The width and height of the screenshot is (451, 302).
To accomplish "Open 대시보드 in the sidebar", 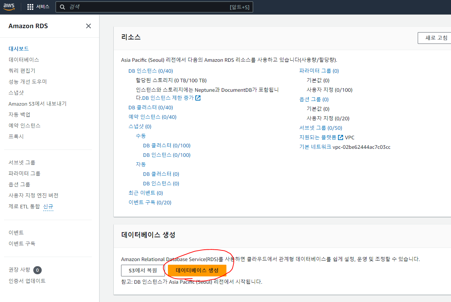I will tap(19, 49).
